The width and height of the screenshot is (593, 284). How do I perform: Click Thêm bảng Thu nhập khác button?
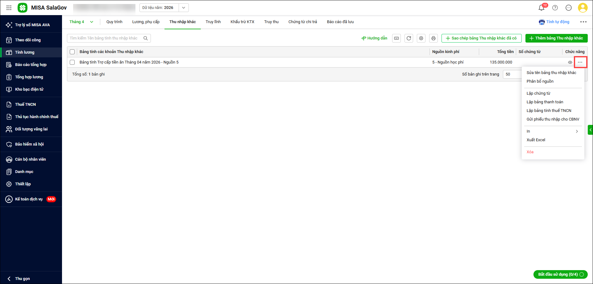click(556, 38)
